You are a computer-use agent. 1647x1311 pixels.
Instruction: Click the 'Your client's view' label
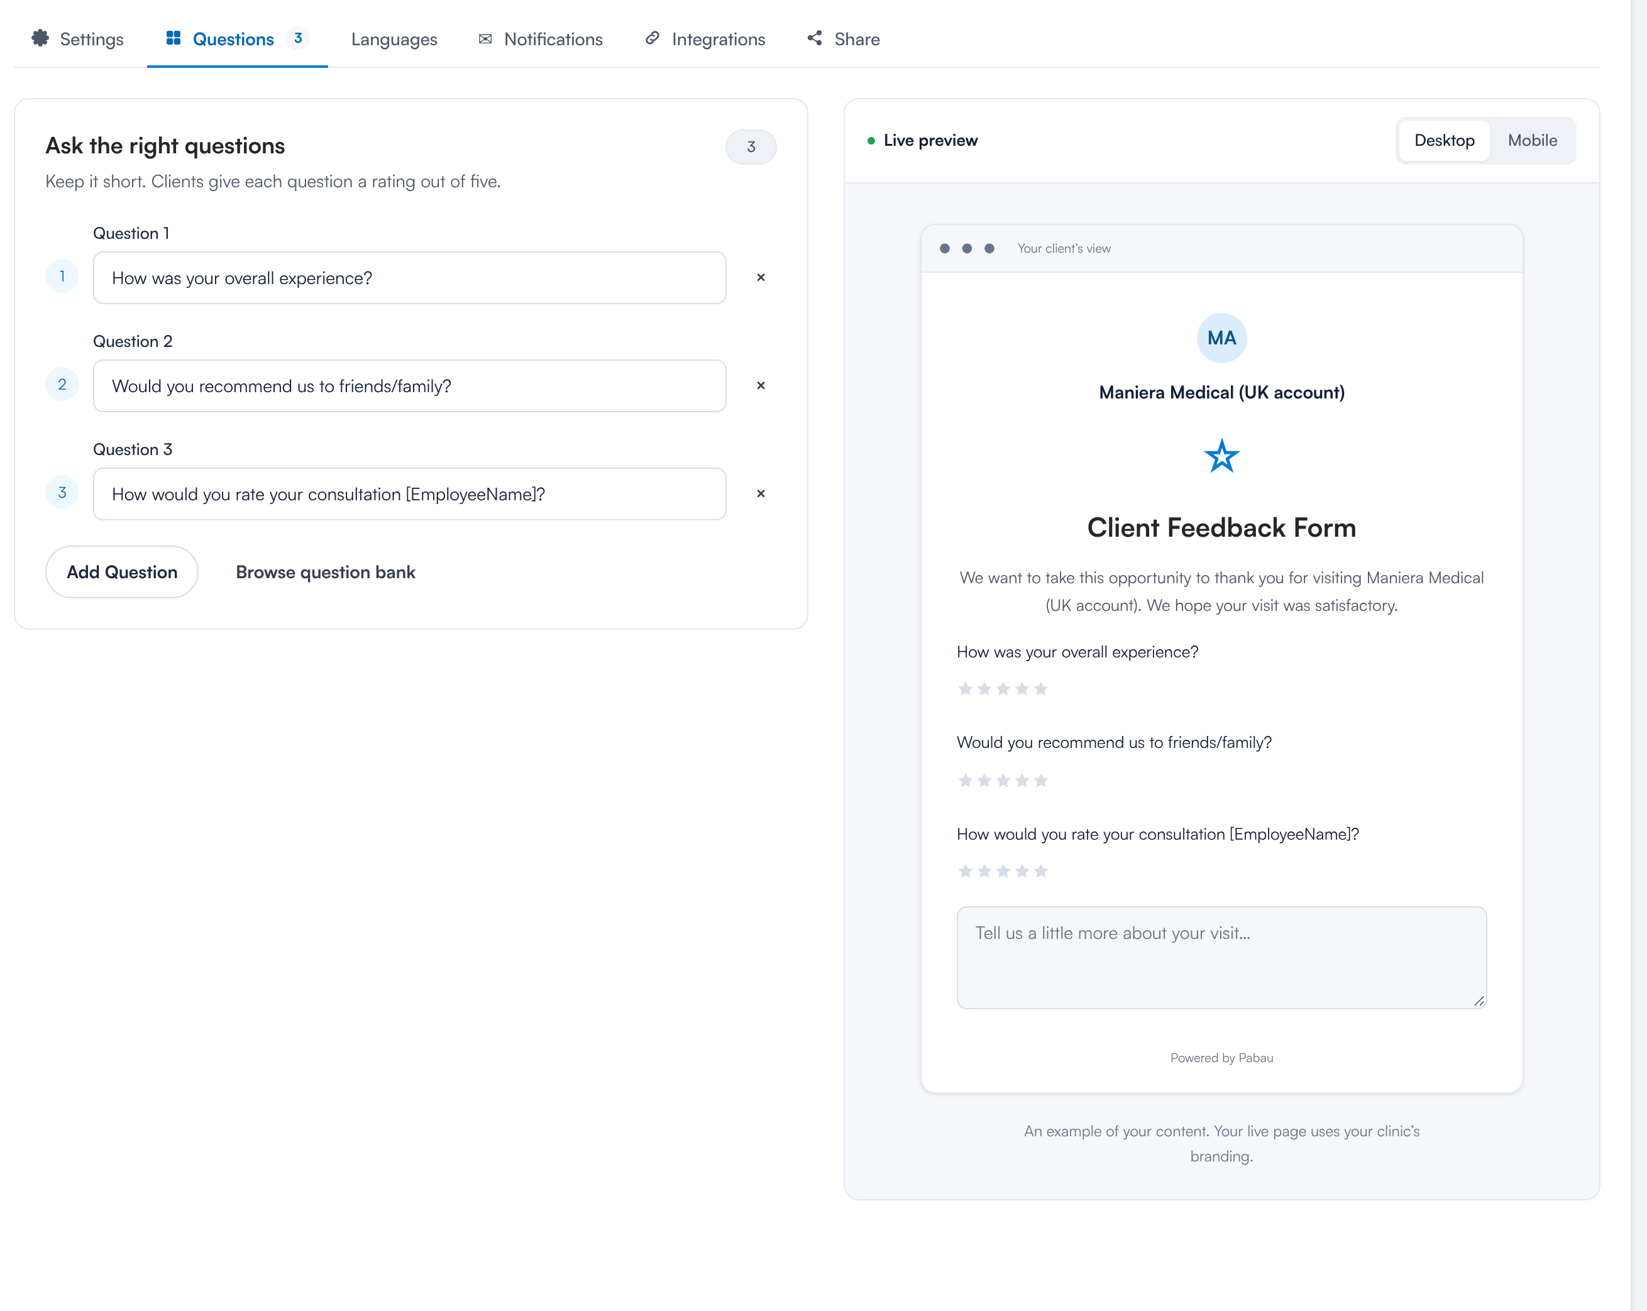point(1064,248)
